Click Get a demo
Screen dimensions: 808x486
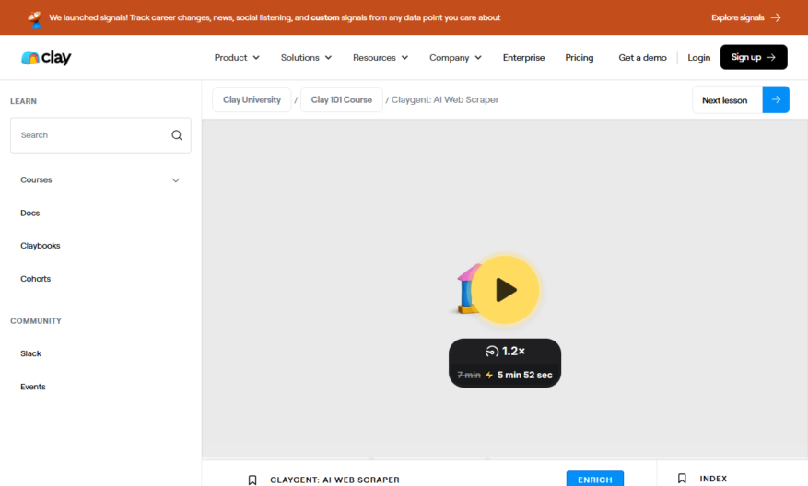click(x=642, y=58)
